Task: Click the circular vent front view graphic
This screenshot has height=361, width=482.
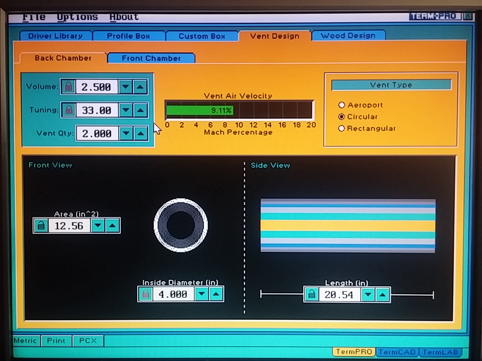Action: pos(181,225)
